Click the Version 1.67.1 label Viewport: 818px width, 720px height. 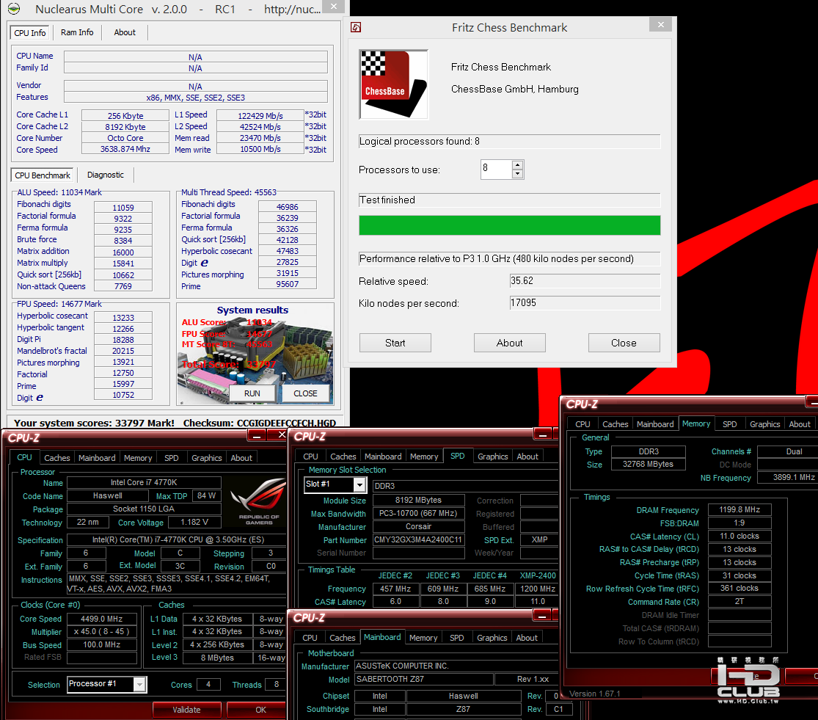click(595, 694)
